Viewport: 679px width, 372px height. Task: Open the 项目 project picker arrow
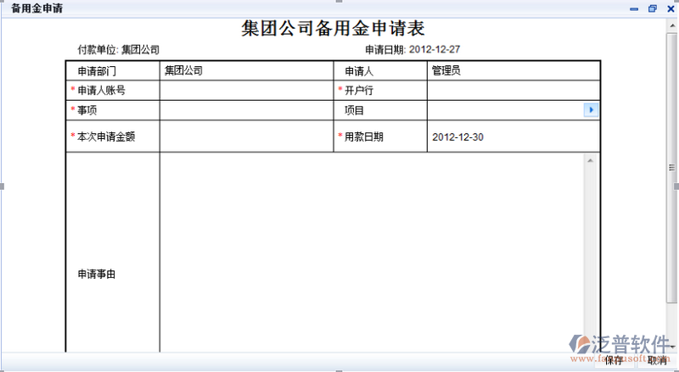(592, 110)
